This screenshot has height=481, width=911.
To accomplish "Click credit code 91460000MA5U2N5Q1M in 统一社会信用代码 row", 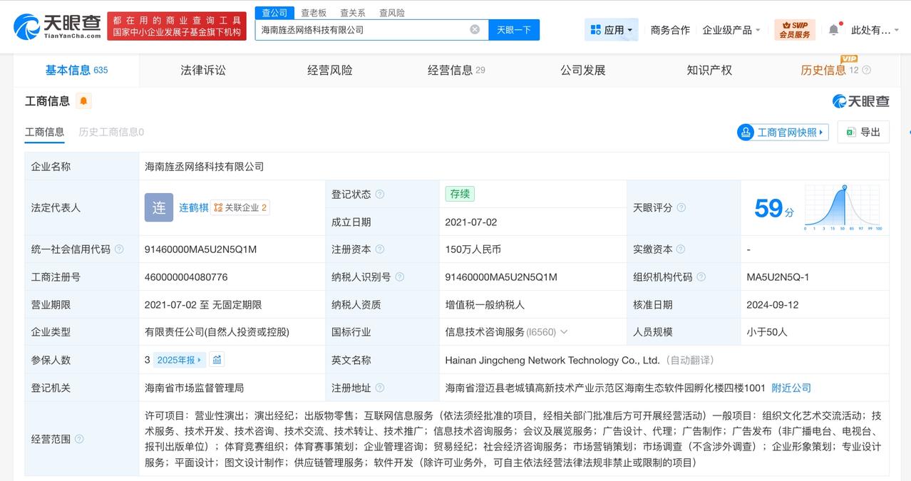I will (200, 249).
